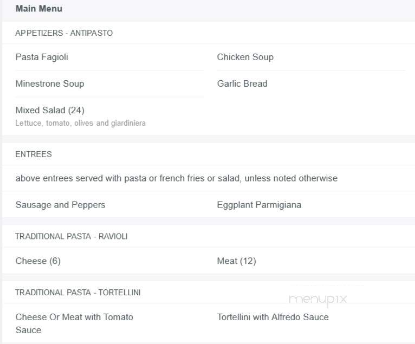415x344 pixels.
Task: Open the Pasta Fagioli item
Action: (42, 57)
